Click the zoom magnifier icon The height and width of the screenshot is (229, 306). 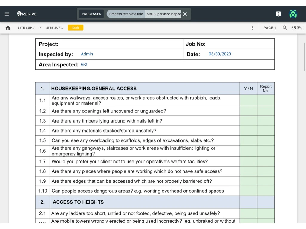point(285,28)
